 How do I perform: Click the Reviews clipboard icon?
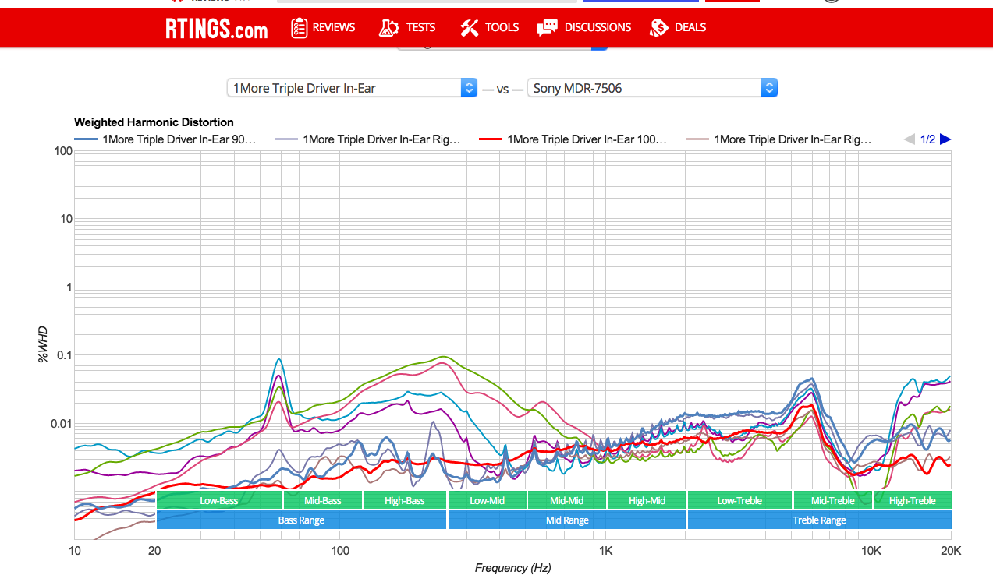299,28
